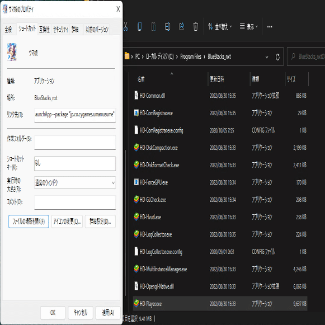Switch to the ショートカット tab
Image resolution: width=325 pixels, height=325 pixels.
tap(27, 29)
